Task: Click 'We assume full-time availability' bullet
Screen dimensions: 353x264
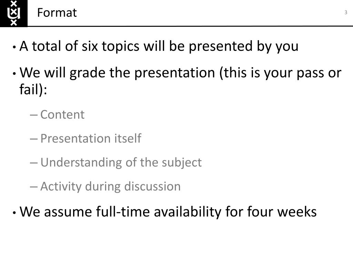Action: pos(168,212)
